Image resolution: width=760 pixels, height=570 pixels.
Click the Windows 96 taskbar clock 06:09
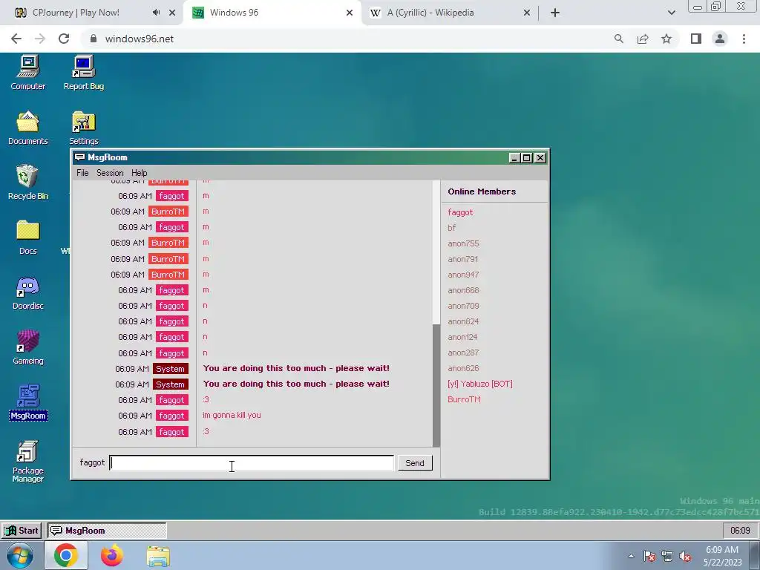(740, 530)
